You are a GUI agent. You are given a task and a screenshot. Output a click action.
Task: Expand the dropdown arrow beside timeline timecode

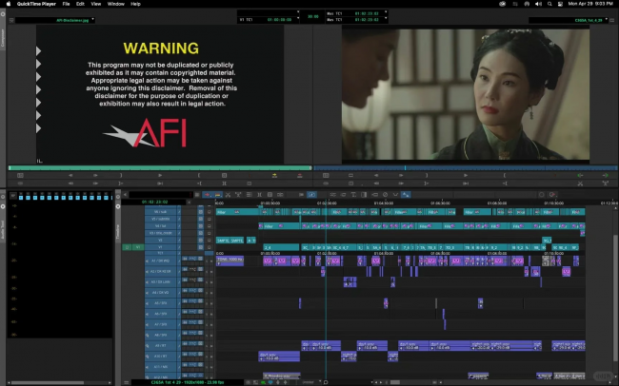pos(190,202)
